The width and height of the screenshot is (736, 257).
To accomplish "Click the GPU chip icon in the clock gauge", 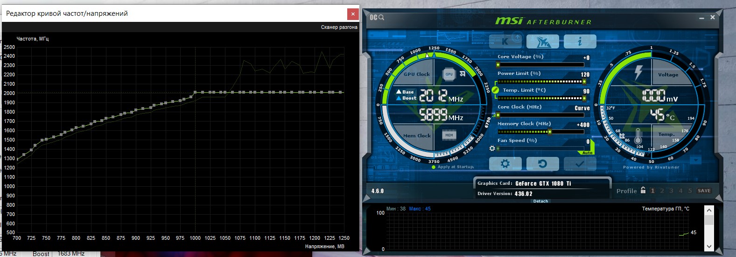I will click(x=449, y=74).
